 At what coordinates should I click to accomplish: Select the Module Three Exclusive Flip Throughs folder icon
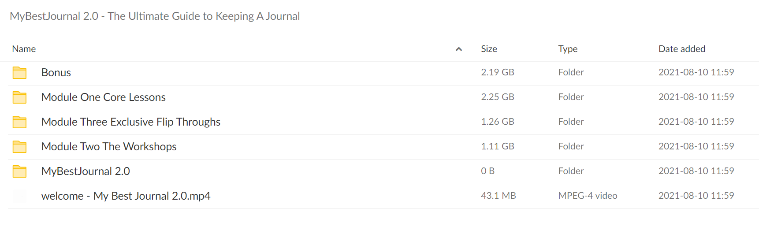click(x=19, y=122)
